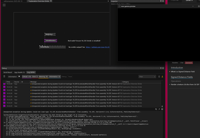
Task: Minimize the vvvv gamma preview window
Action: (193, 6)
